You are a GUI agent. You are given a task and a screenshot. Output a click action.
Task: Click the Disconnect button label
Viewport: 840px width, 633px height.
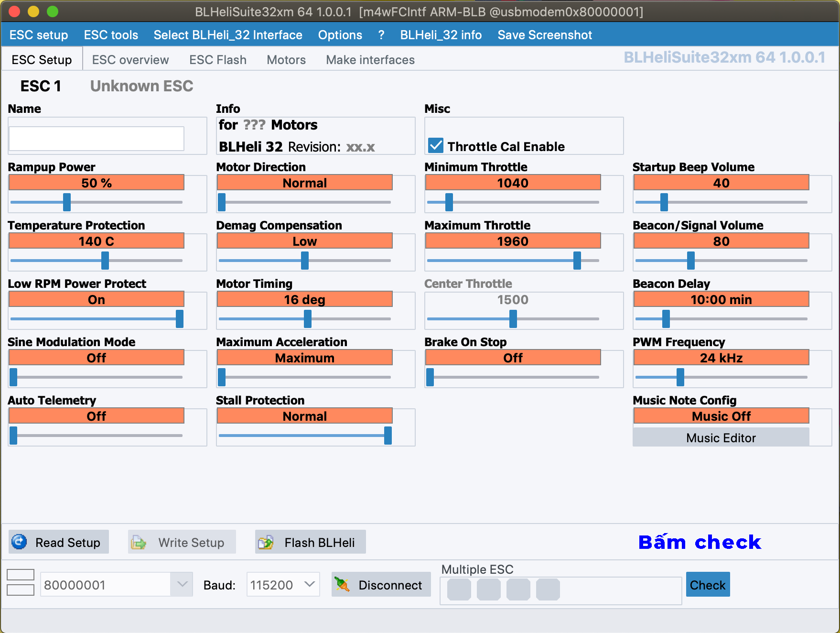click(x=390, y=585)
